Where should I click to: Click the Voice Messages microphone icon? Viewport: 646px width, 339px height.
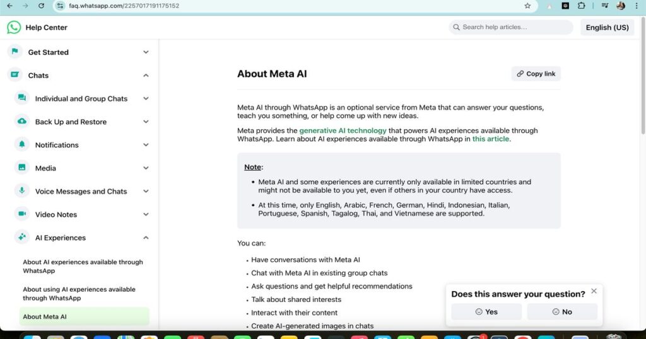(22, 190)
